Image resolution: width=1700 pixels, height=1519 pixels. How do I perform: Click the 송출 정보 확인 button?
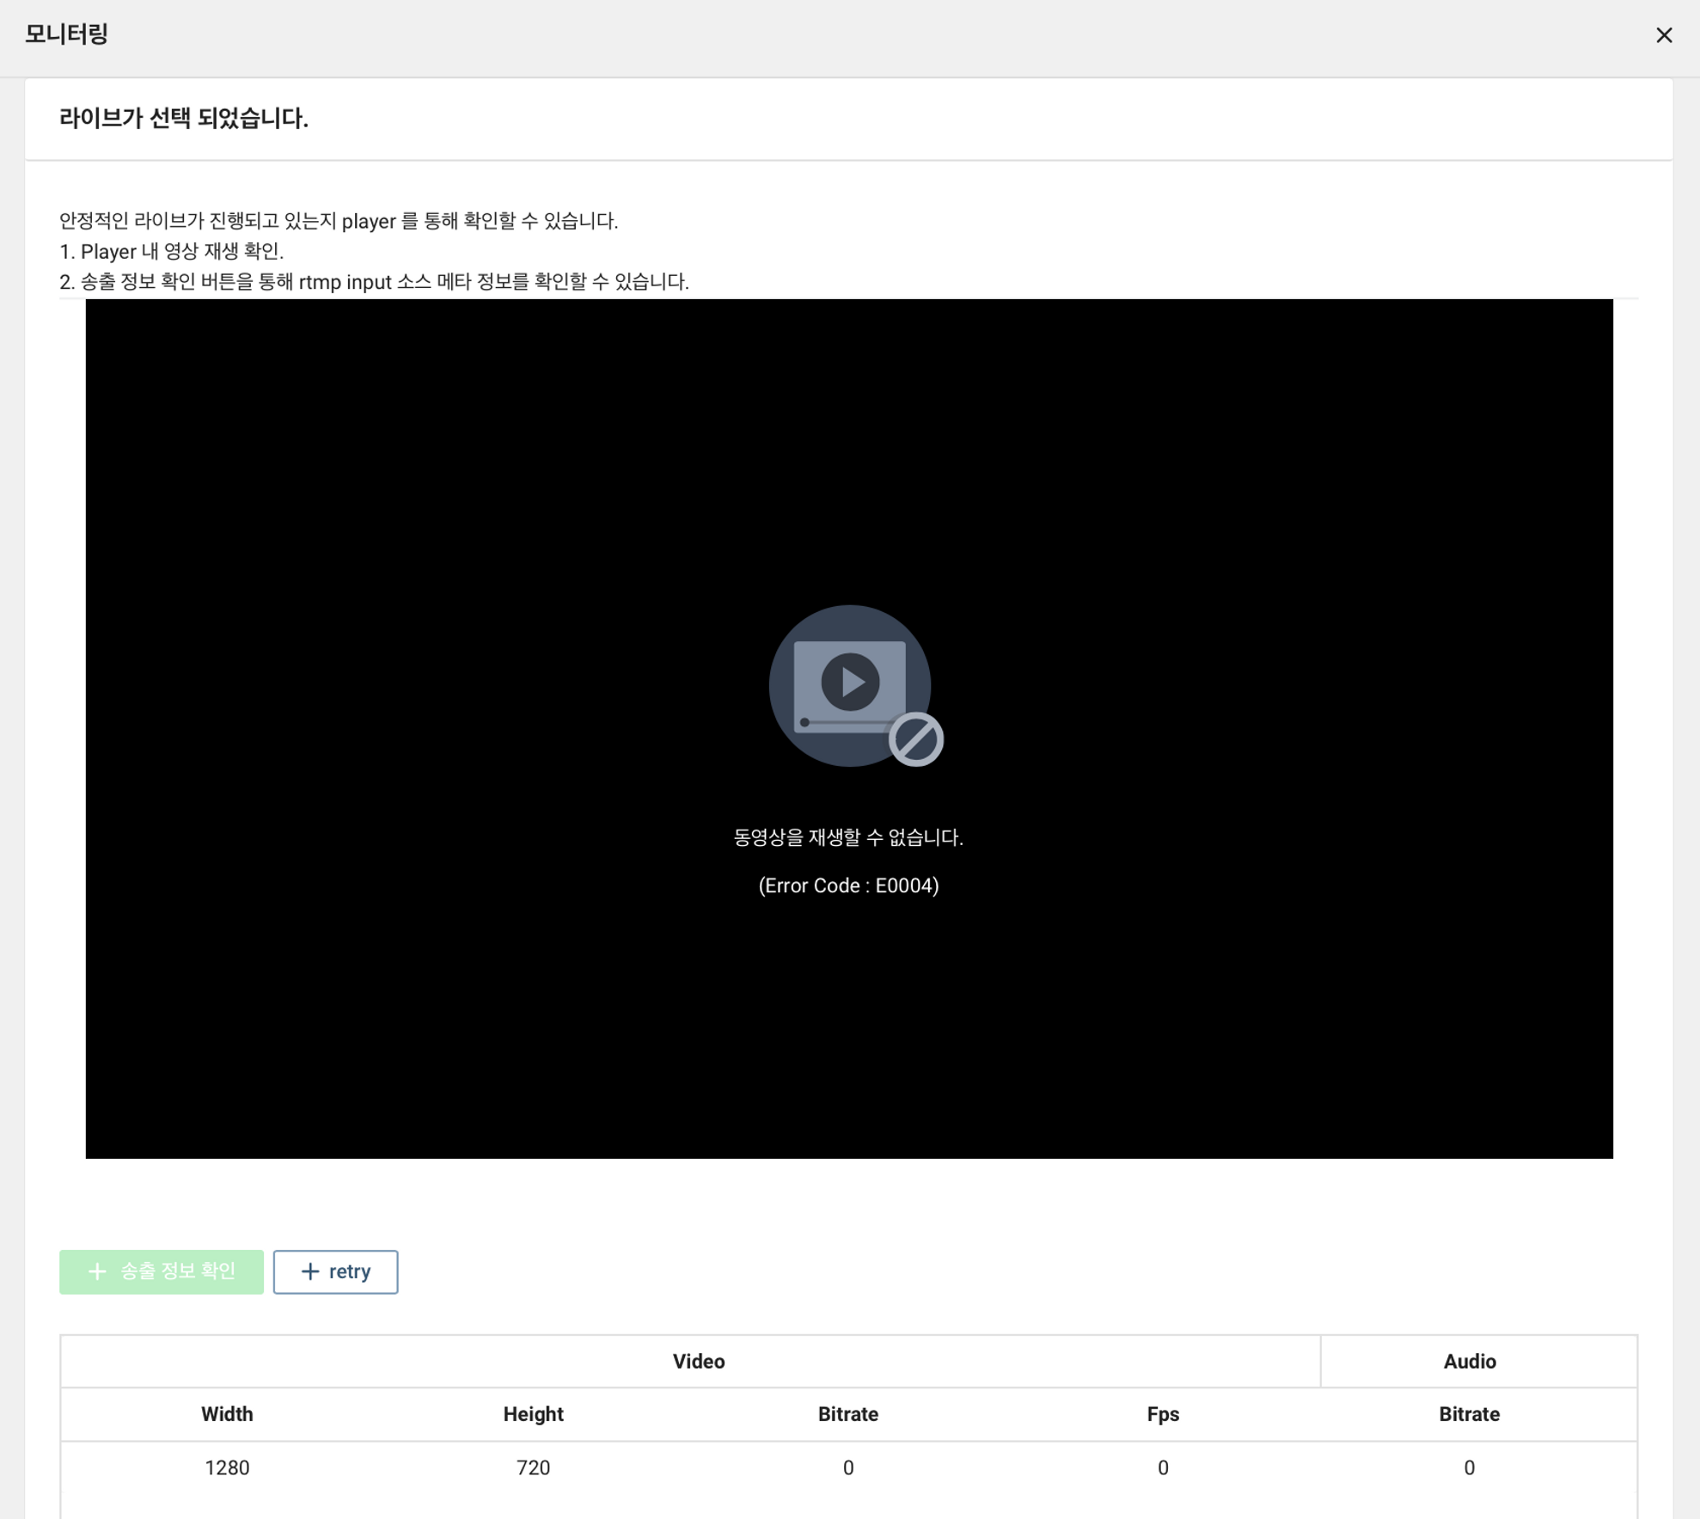pos(162,1271)
